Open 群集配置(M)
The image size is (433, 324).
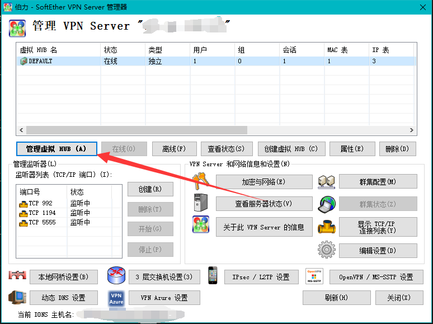click(x=378, y=181)
